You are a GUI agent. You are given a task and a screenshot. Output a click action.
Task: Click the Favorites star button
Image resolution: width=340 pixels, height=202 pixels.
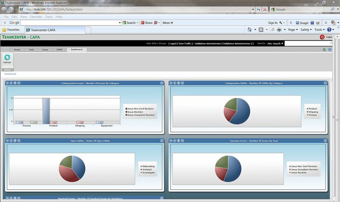pos(11,30)
